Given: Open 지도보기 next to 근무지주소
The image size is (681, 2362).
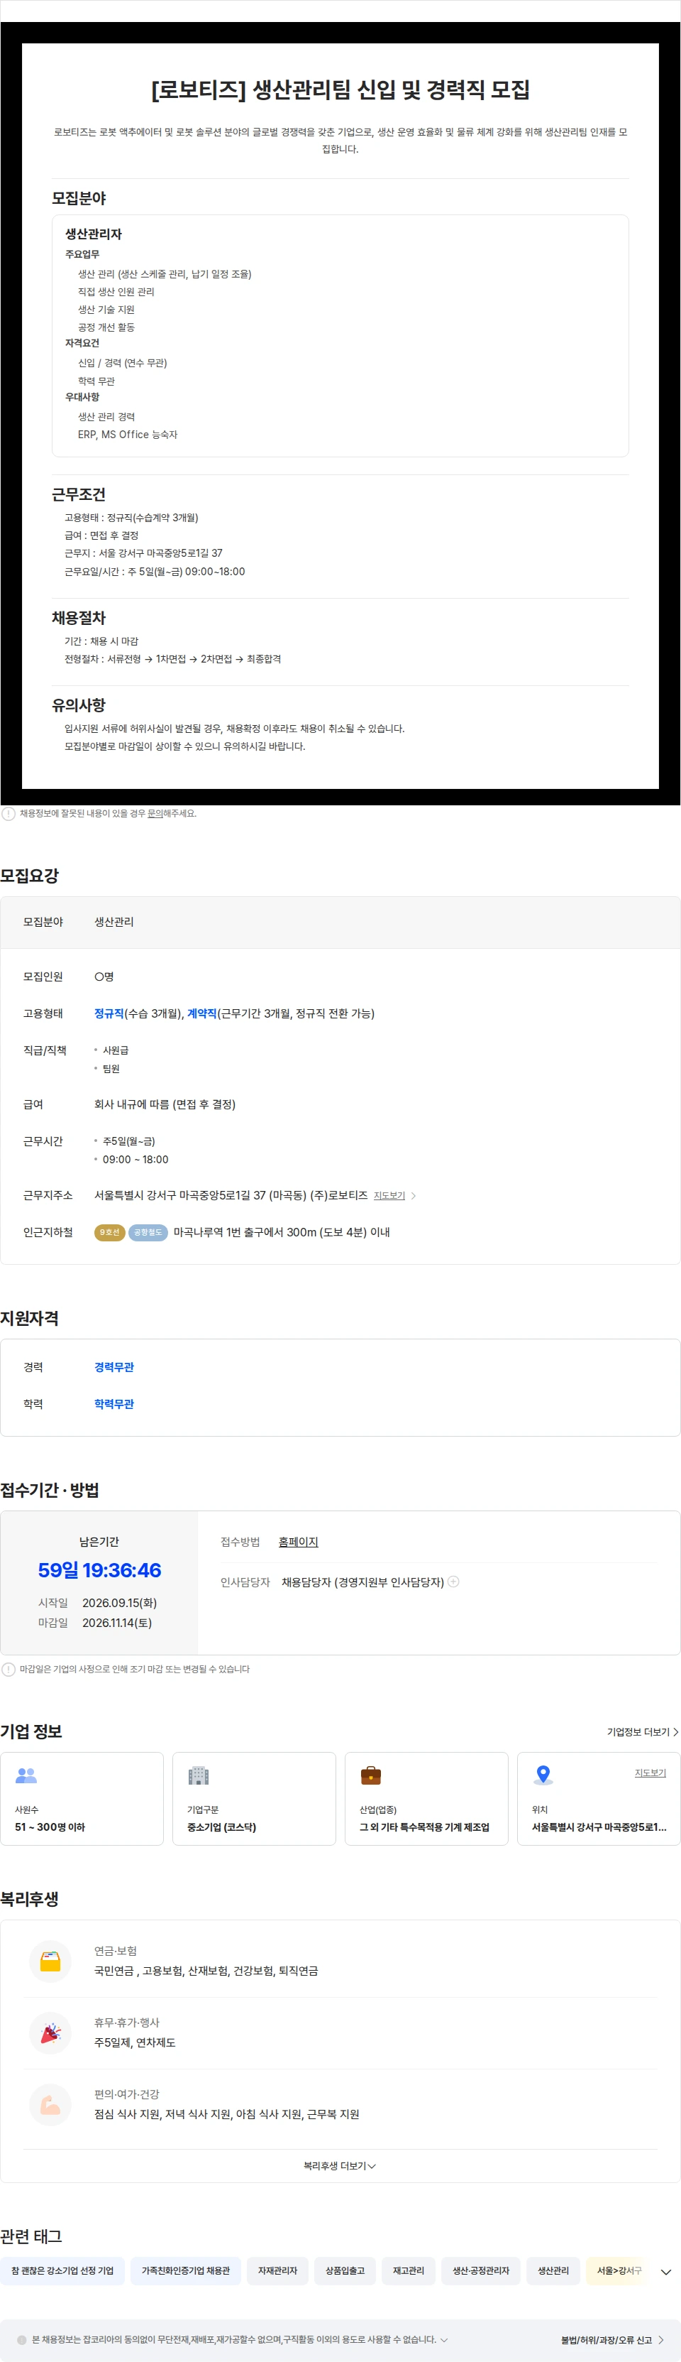Looking at the screenshot, I should coord(389,1196).
